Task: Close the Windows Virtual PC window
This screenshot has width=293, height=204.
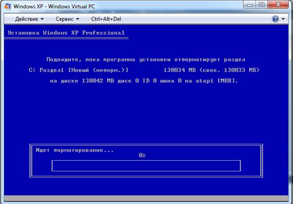Action: 278,5
